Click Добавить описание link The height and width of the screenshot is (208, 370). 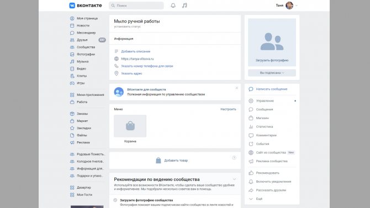click(x=136, y=51)
